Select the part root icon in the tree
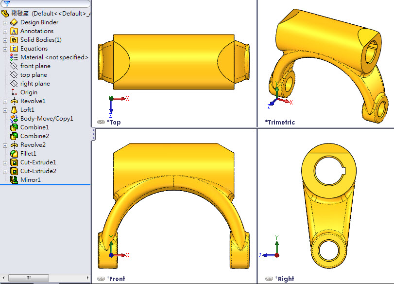Image resolution: width=394 pixels, height=284 pixels. [x=5, y=14]
